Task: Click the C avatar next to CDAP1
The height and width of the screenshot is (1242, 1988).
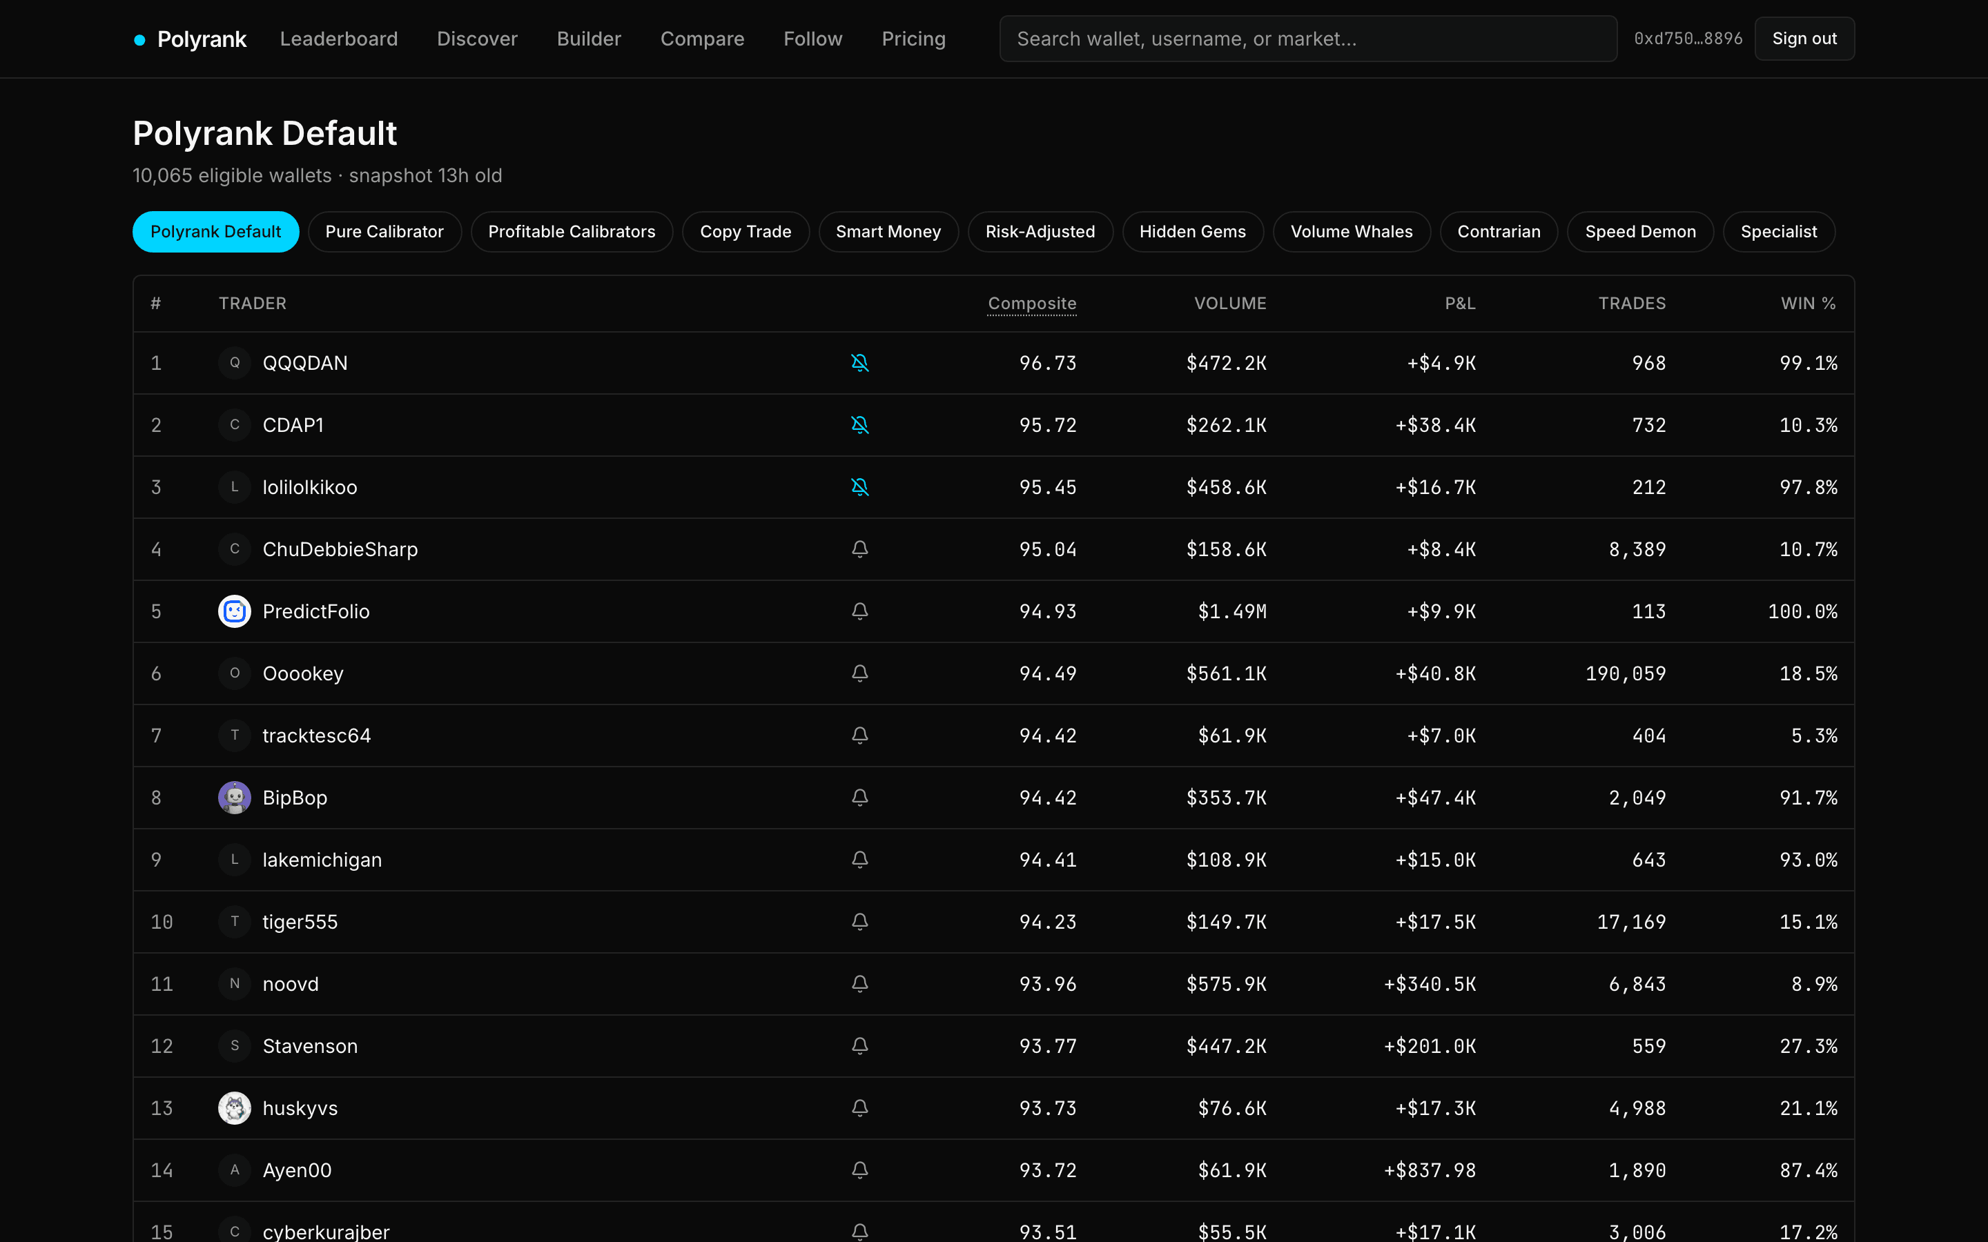Action: pos(234,424)
